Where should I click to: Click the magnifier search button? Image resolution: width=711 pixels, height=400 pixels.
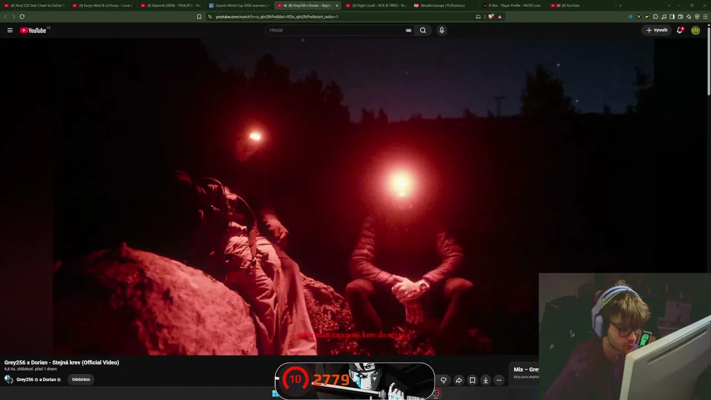click(x=423, y=30)
